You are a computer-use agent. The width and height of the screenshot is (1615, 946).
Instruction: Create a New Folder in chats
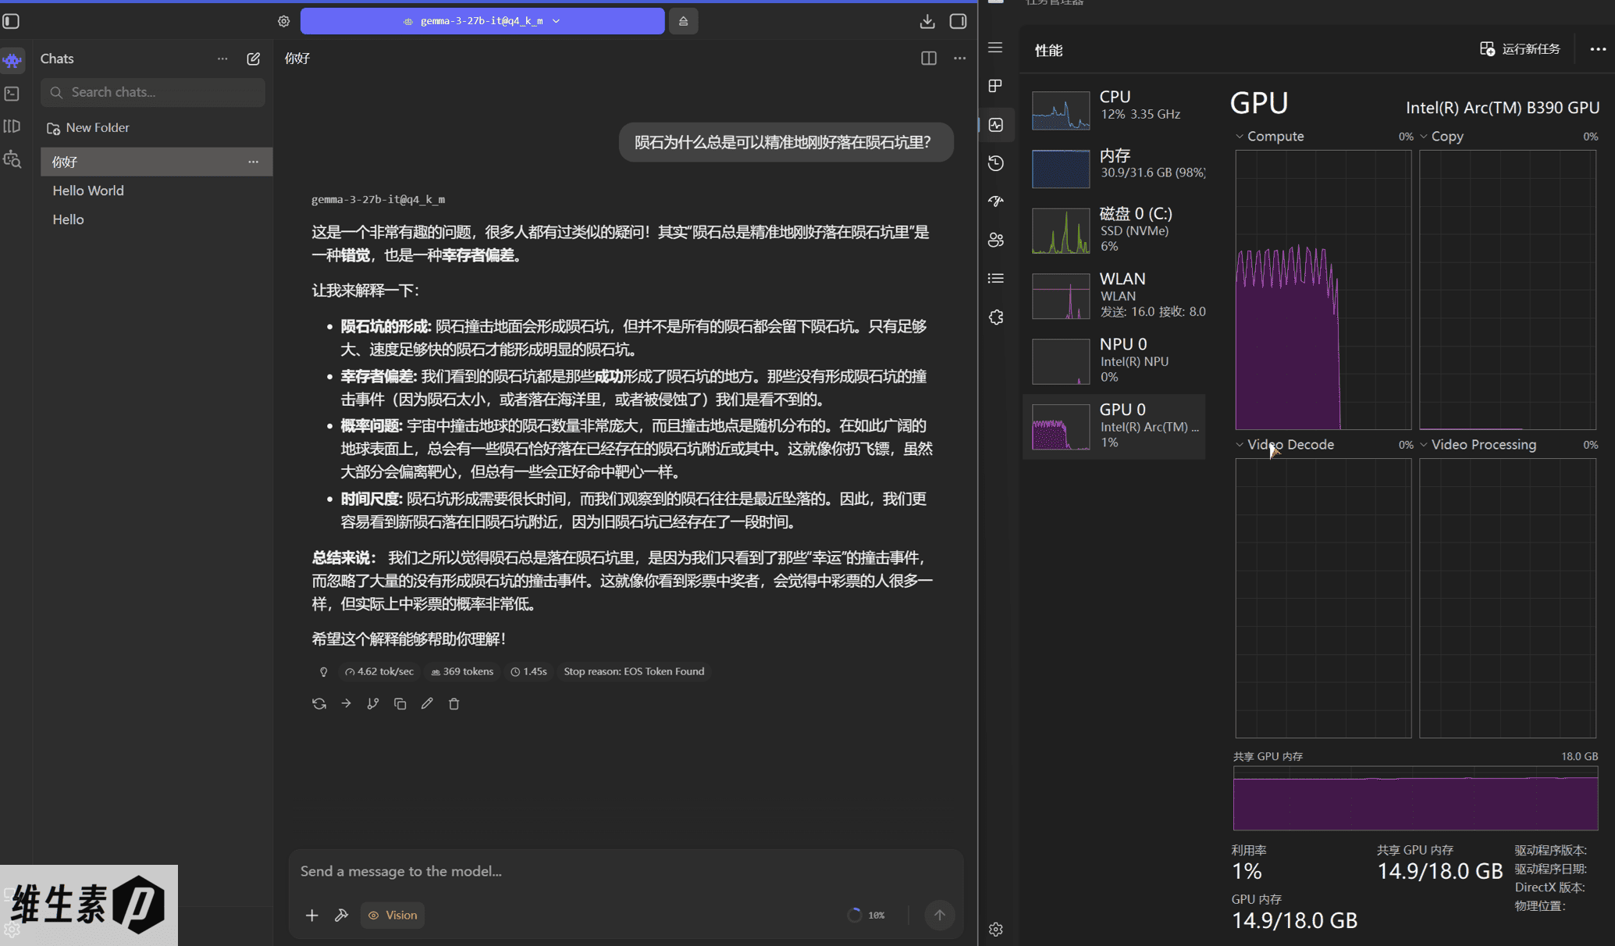pyautogui.click(x=88, y=127)
